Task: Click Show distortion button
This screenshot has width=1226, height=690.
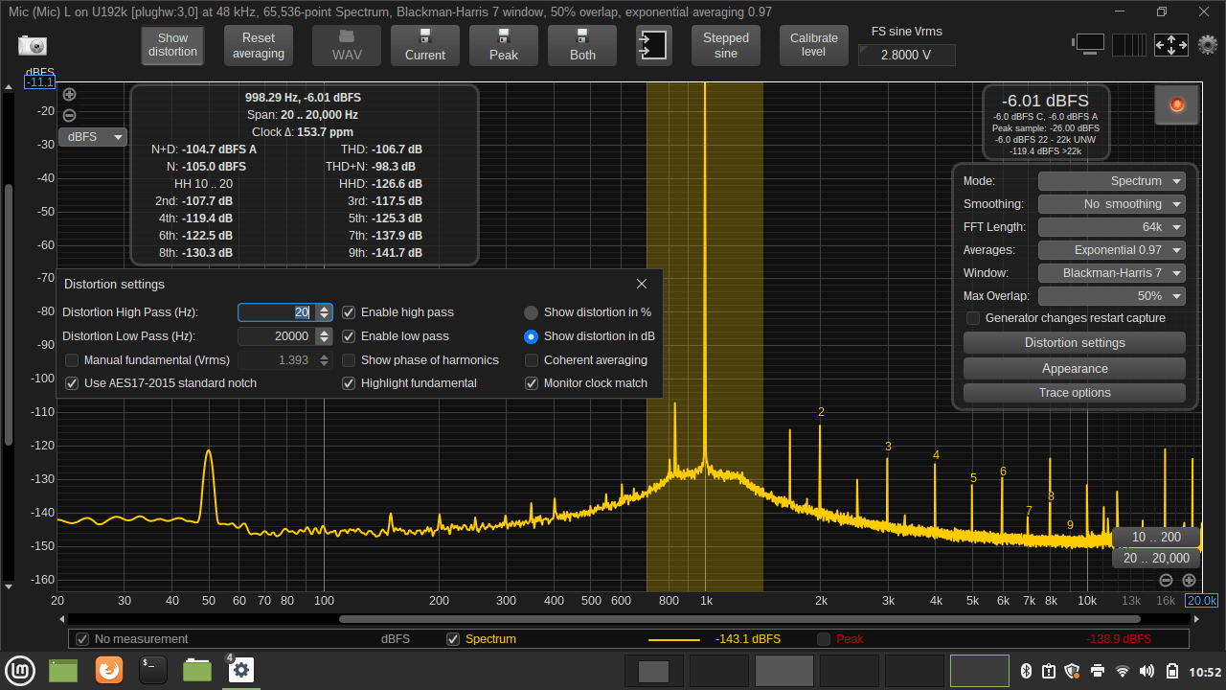Action: [173, 45]
